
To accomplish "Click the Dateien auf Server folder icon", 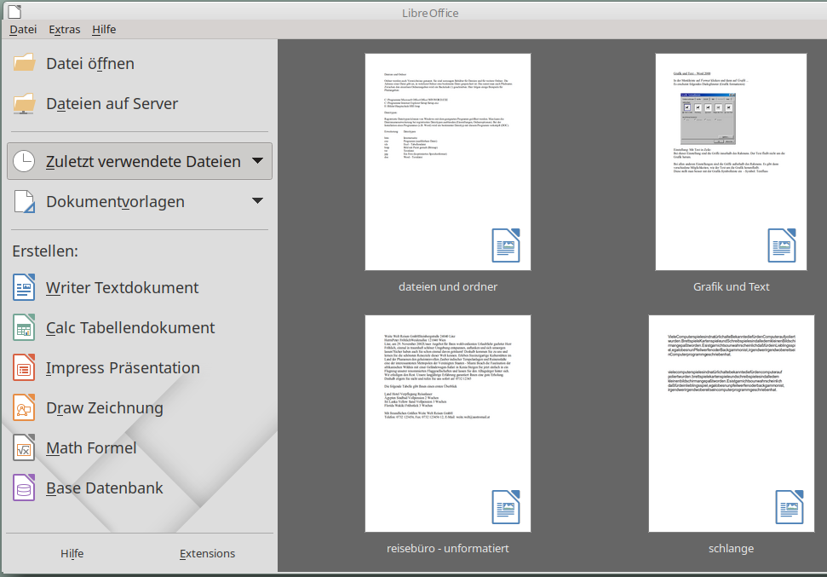I will [24, 103].
